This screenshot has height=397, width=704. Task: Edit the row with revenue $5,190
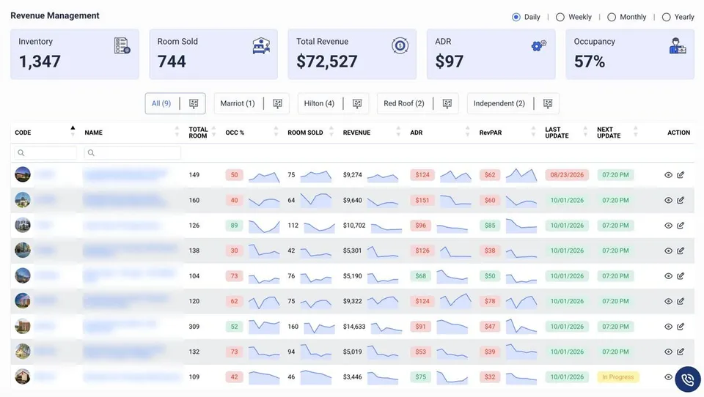point(681,276)
